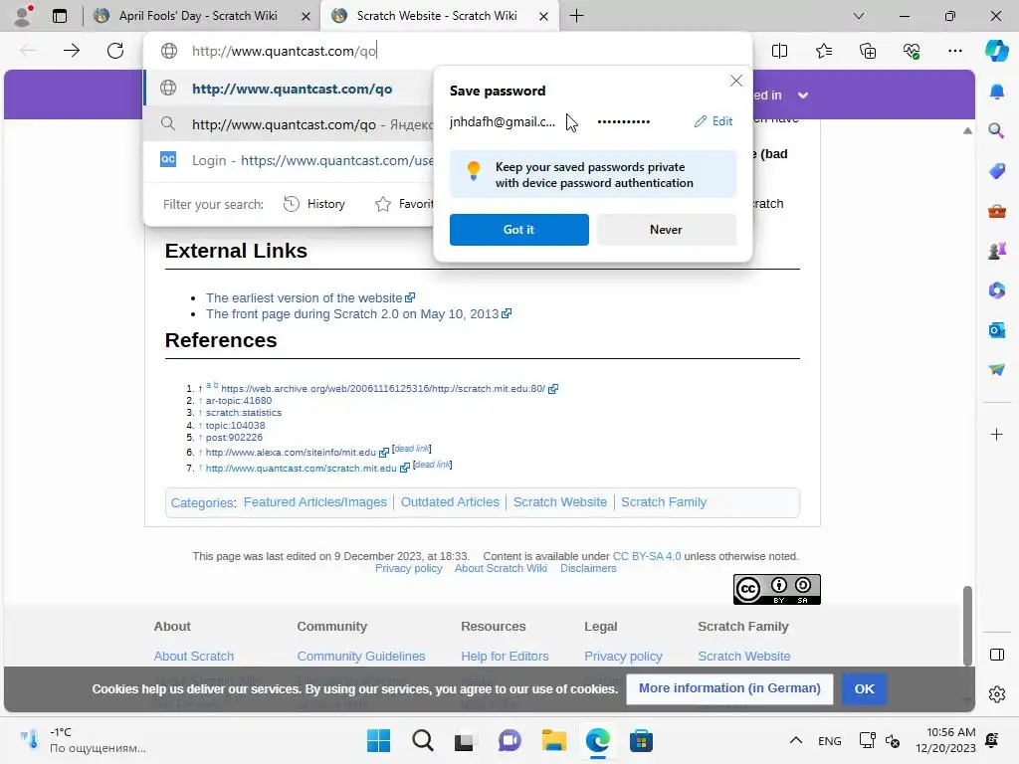The height and width of the screenshot is (764, 1019).
Task: Filter search suggestions by History
Action: click(x=314, y=204)
